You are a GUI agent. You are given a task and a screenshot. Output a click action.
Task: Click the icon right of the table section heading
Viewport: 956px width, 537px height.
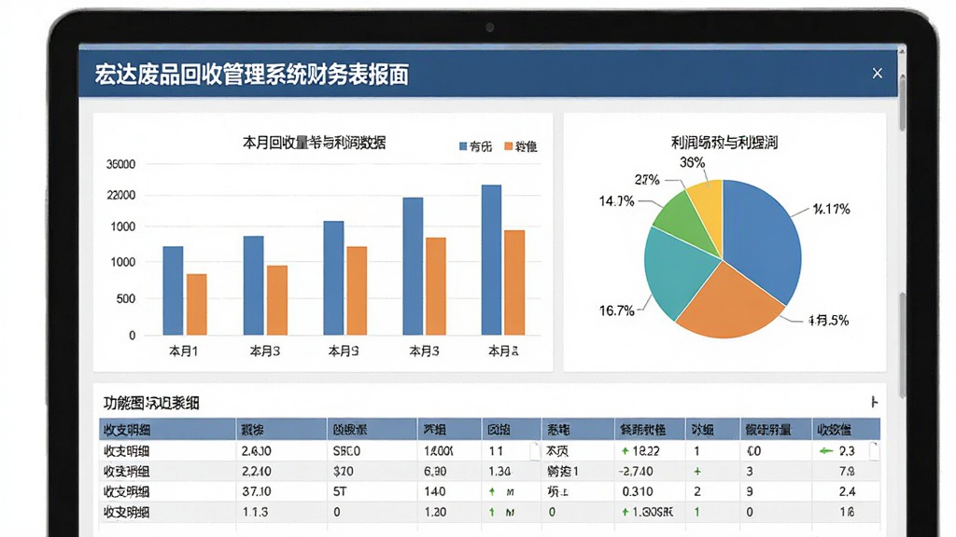(874, 402)
